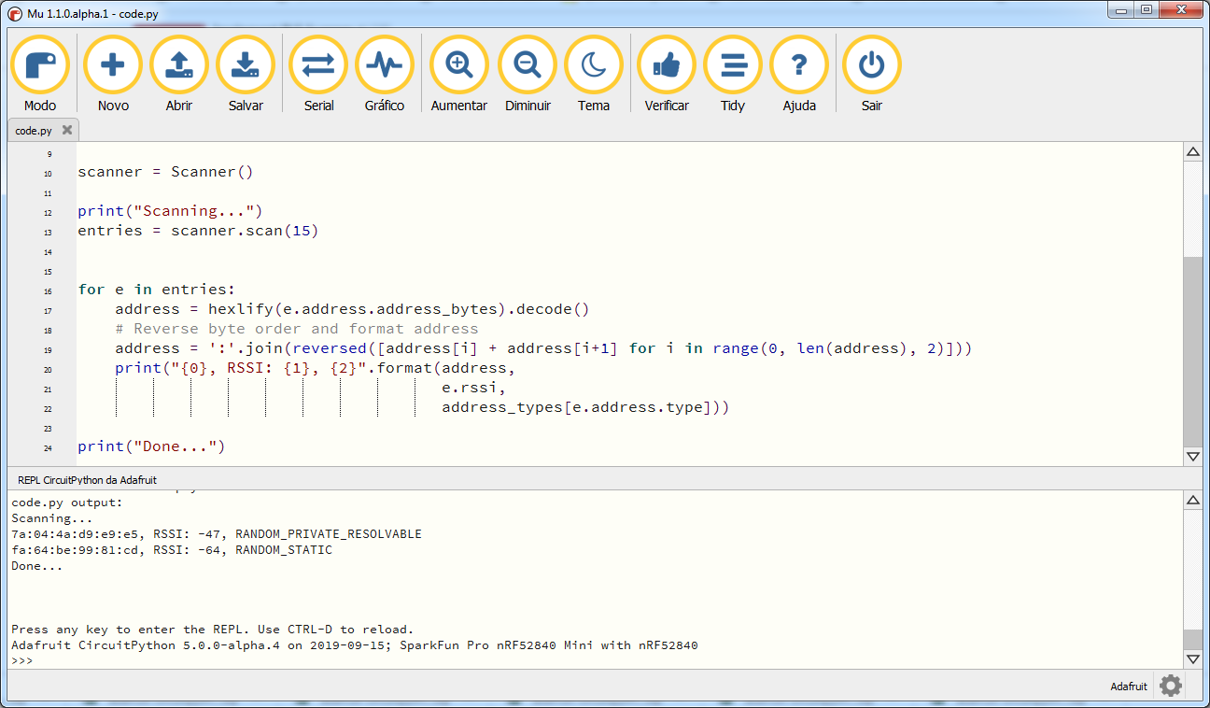The height and width of the screenshot is (708, 1210).
Task: Open the Gráfico plotter
Action: click(x=384, y=64)
